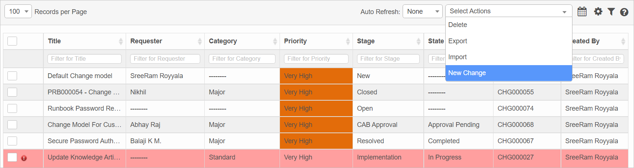Sort by Priority column arrows

click(348, 41)
